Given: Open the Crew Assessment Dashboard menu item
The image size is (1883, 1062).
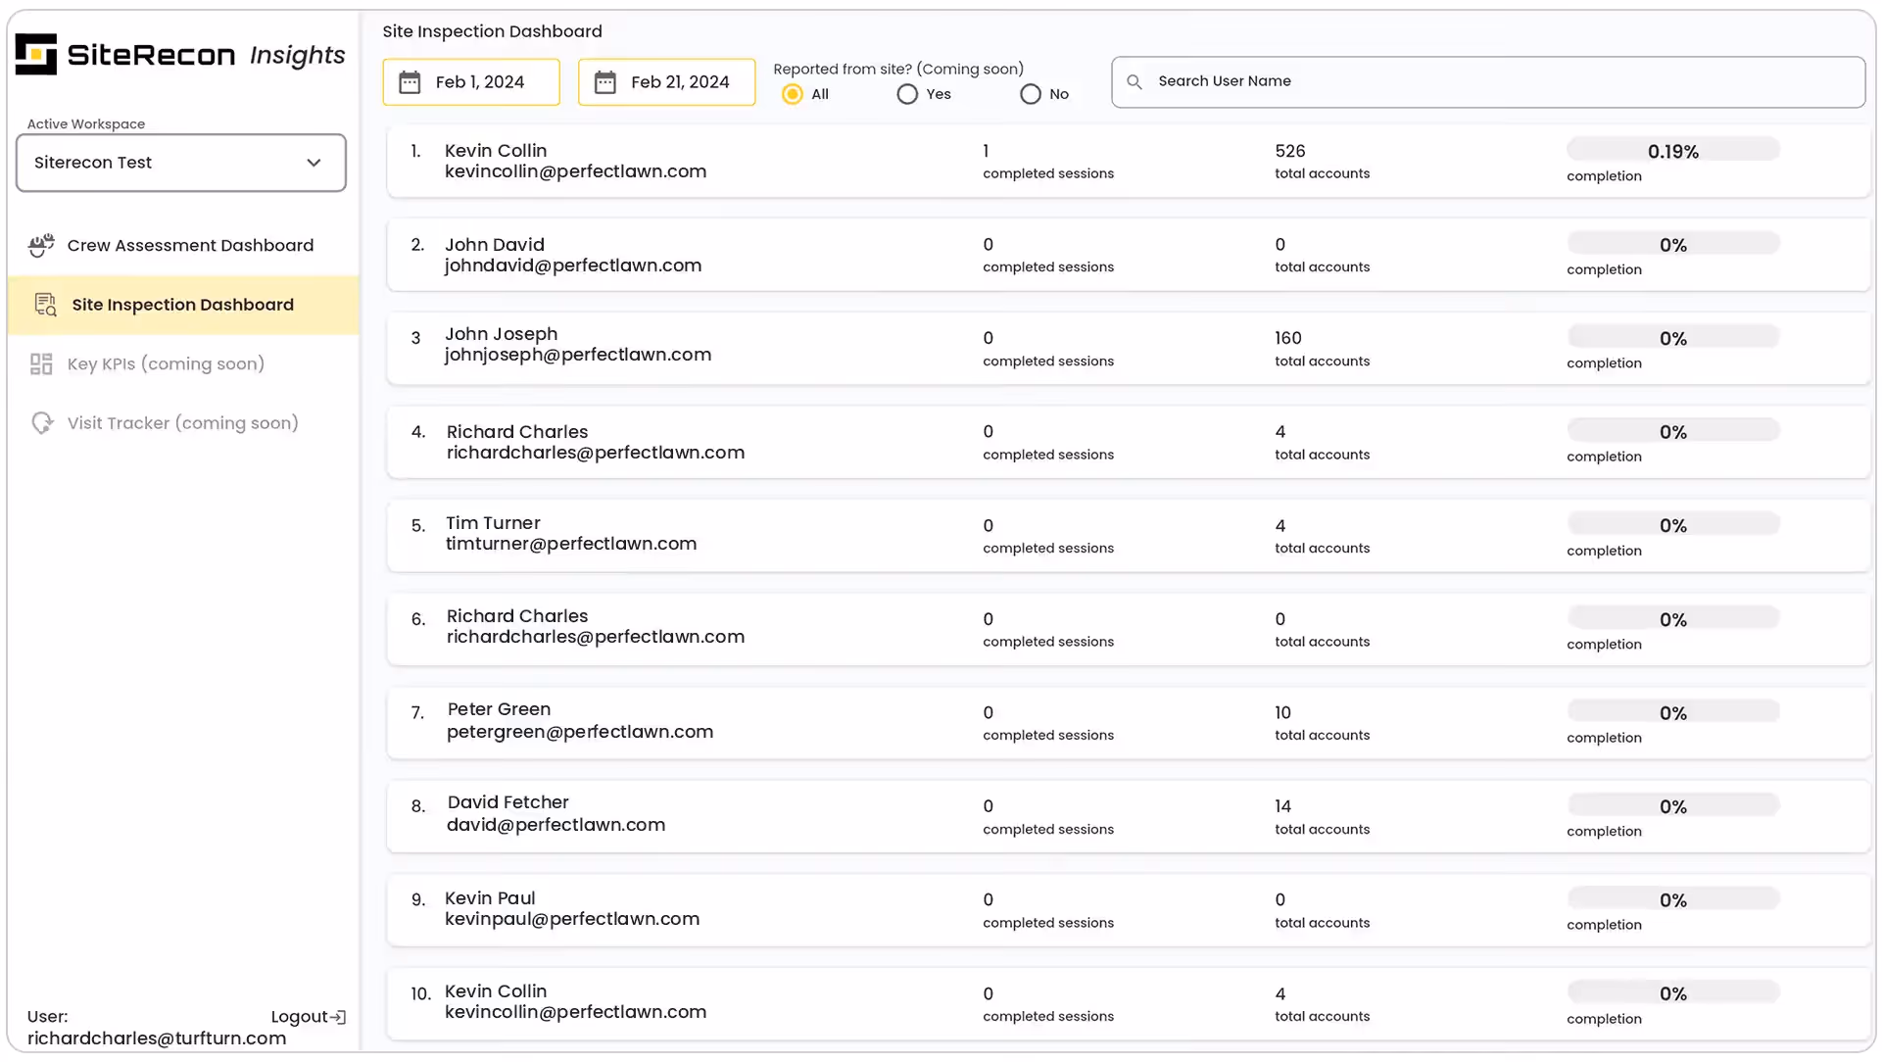Looking at the screenshot, I should click(190, 246).
